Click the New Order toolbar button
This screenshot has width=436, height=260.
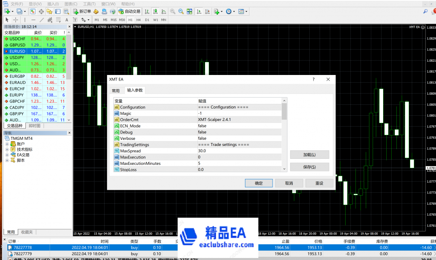click(82, 12)
